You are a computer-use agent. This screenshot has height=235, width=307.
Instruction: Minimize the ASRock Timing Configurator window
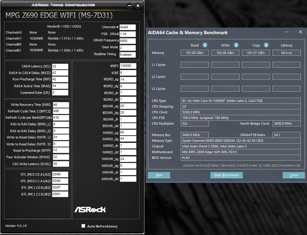[x=129, y=6]
